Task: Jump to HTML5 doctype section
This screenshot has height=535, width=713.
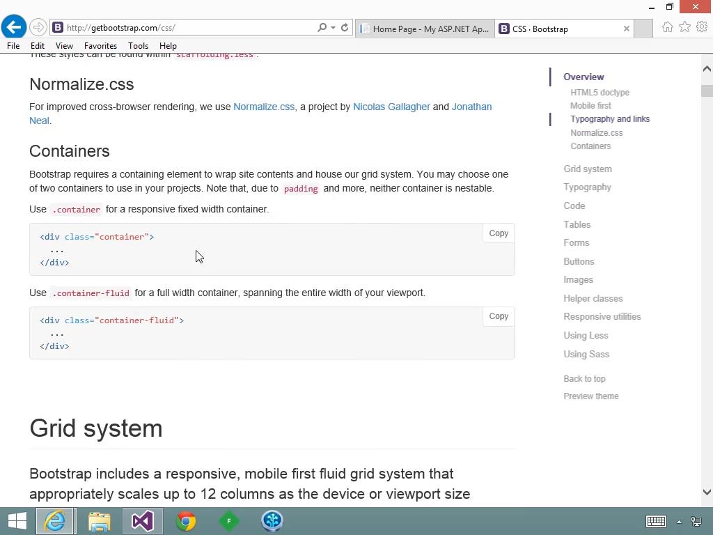Action: pyautogui.click(x=600, y=93)
